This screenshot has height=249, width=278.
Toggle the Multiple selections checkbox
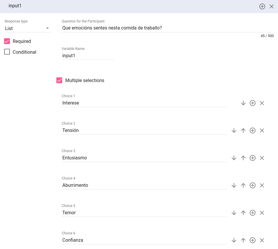(59, 80)
